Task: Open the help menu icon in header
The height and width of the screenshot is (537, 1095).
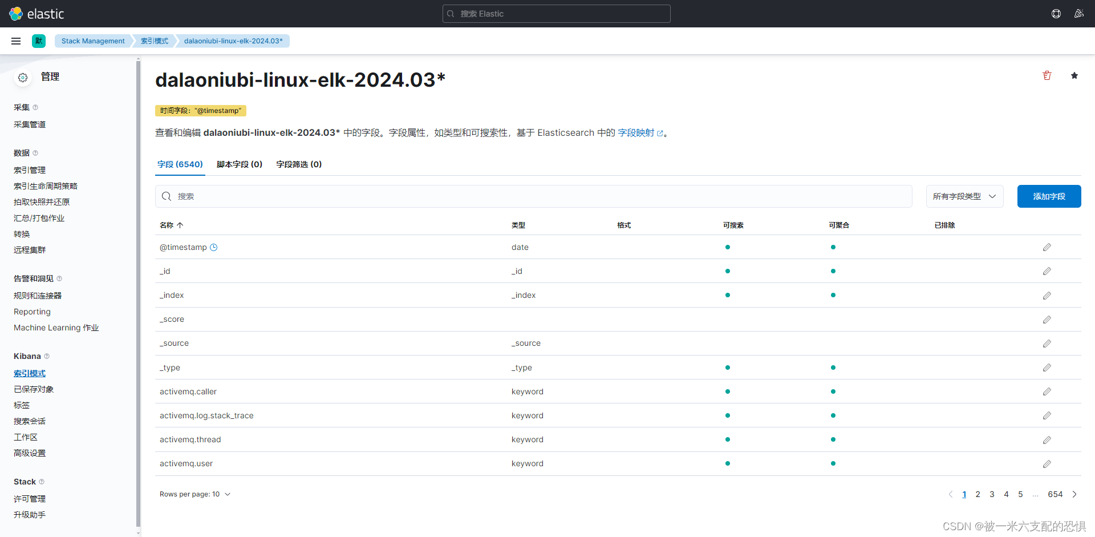Action: (1056, 14)
